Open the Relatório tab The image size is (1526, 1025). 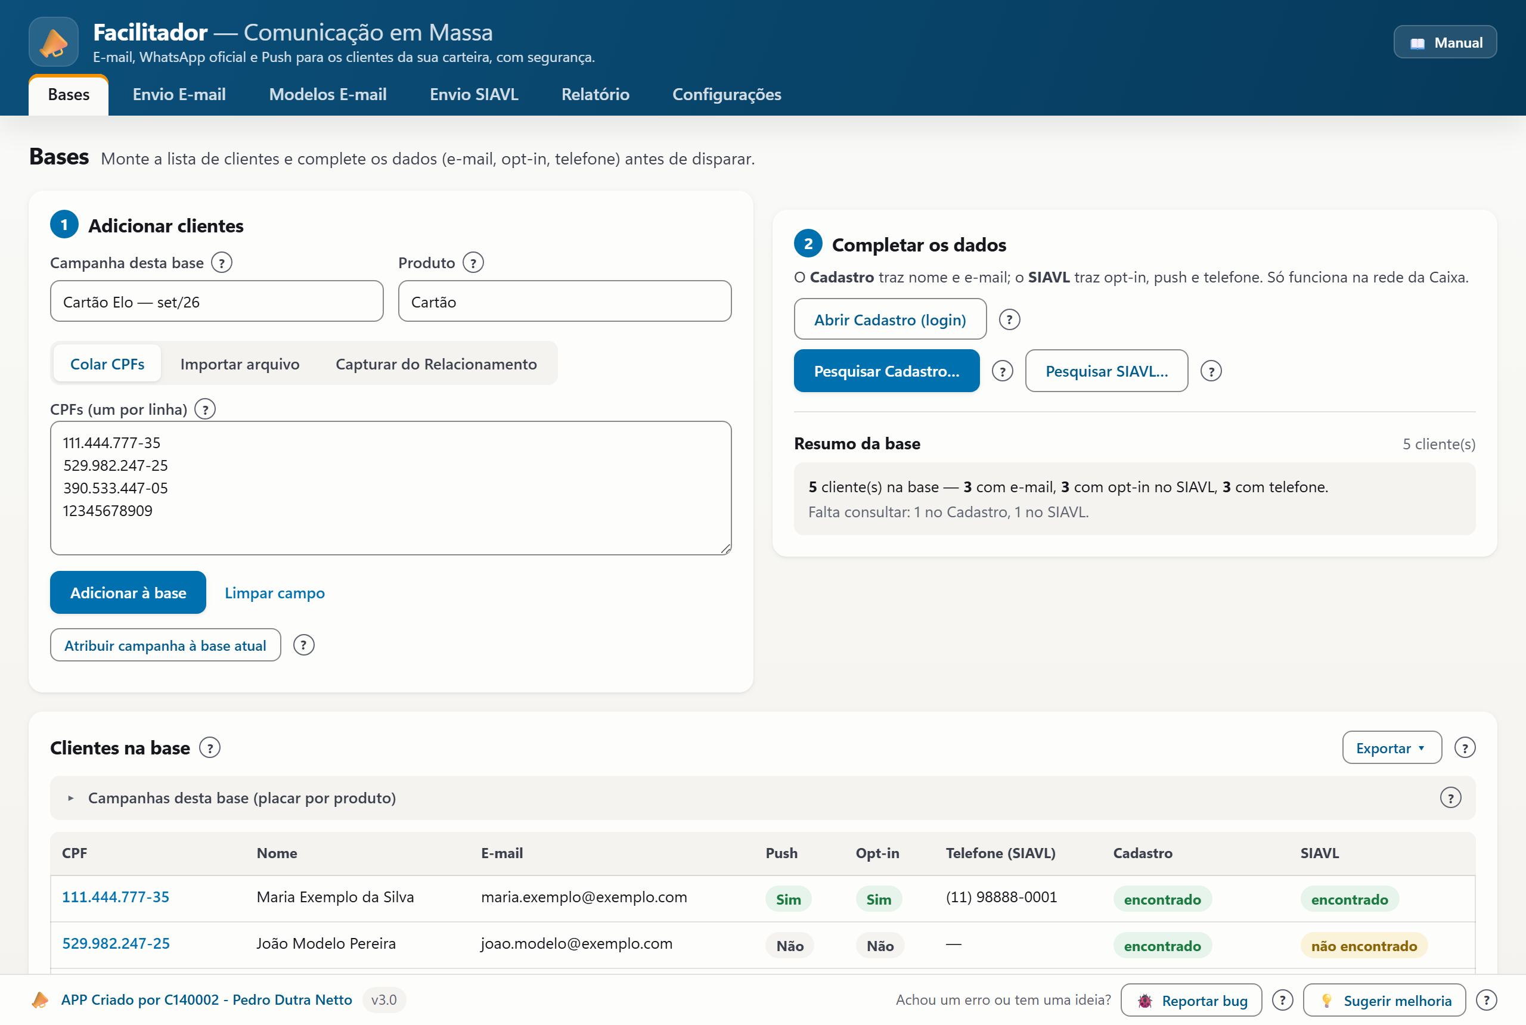[x=595, y=95]
